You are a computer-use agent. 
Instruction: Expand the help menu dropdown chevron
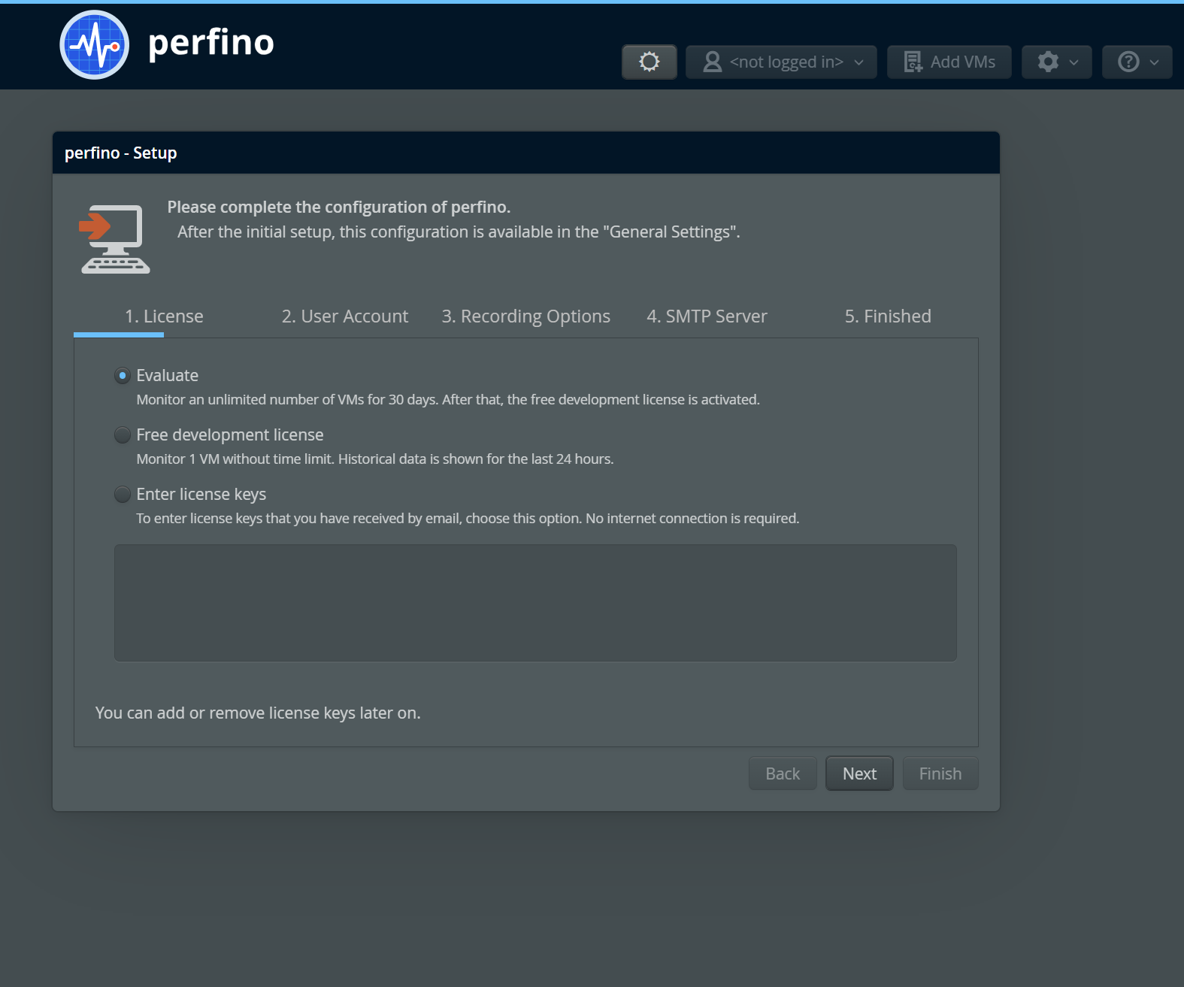coord(1154,62)
